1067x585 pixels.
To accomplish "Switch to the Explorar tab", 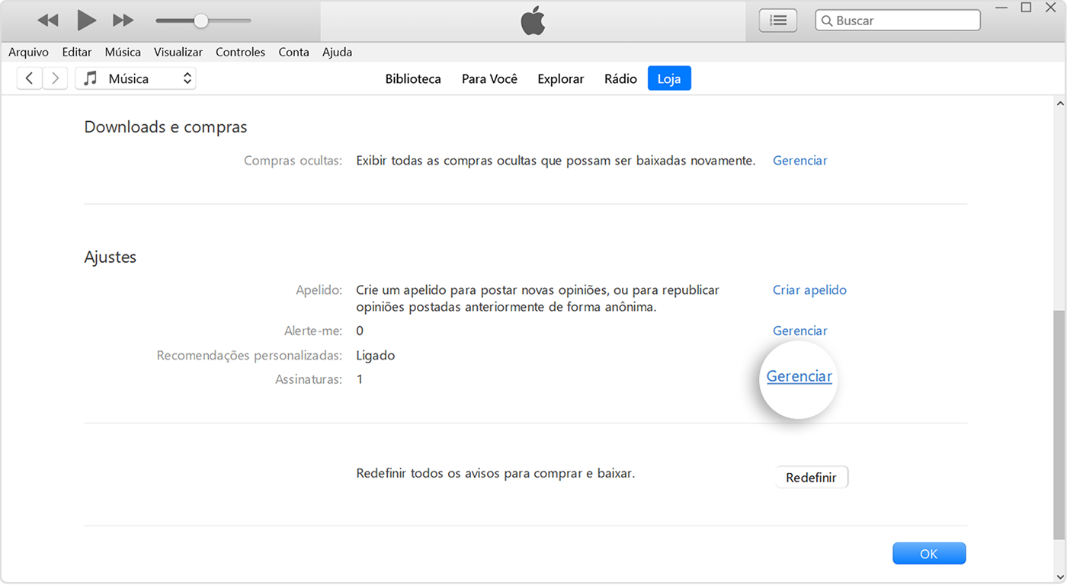I will point(560,78).
